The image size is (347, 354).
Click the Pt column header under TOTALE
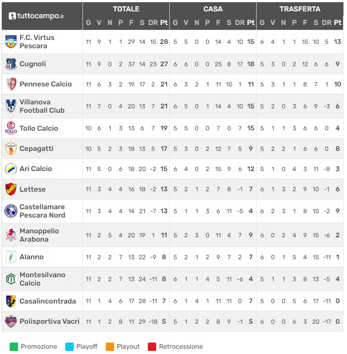click(x=164, y=22)
